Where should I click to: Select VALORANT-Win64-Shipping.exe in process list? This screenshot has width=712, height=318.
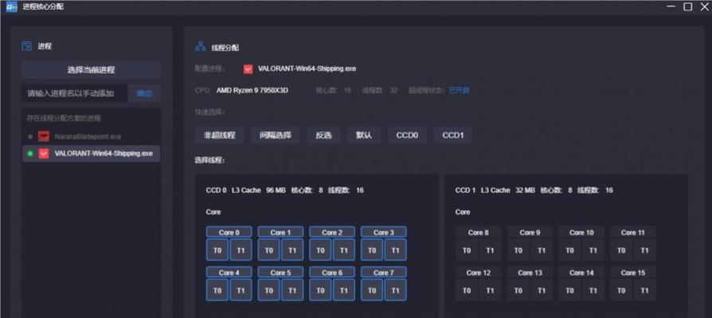[91, 153]
